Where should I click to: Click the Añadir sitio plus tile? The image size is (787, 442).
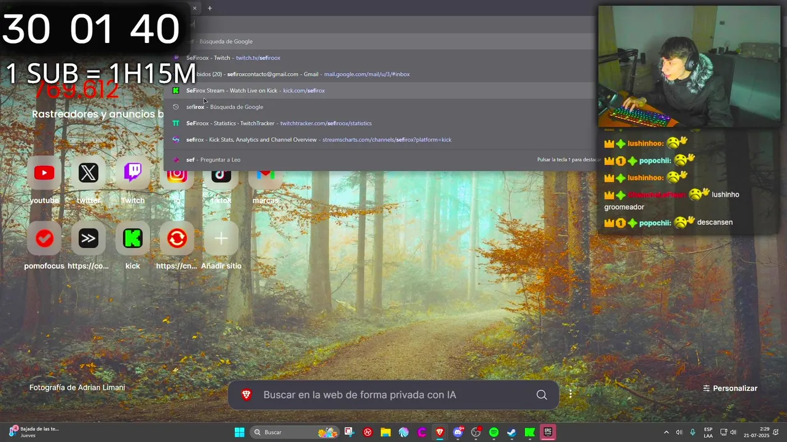pyautogui.click(x=221, y=238)
